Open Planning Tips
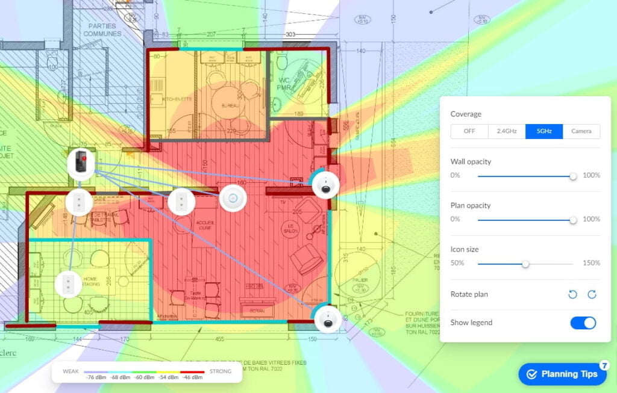Screen dimensions: 617x393 pos(562,374)
